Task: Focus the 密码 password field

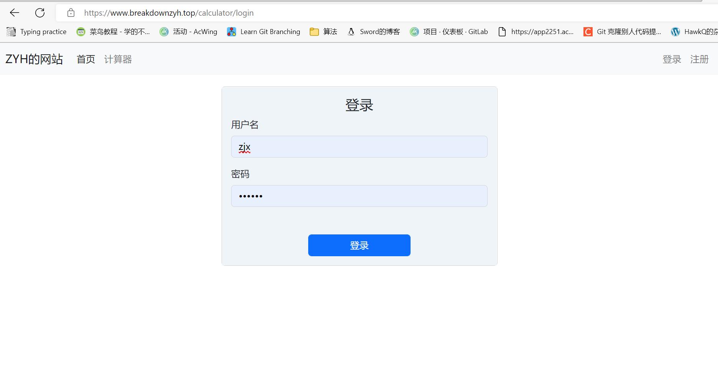Action: (x=359, y=196)
